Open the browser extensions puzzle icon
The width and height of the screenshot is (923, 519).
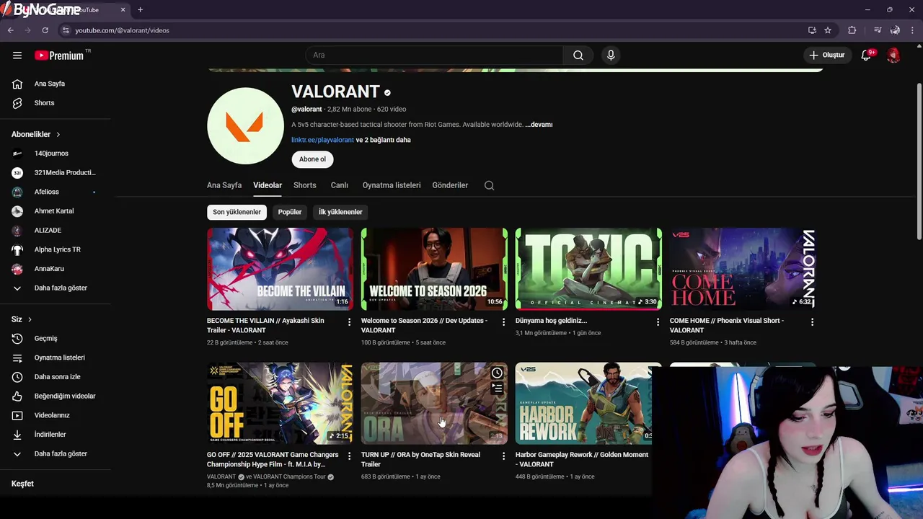[x=852, y=30]
